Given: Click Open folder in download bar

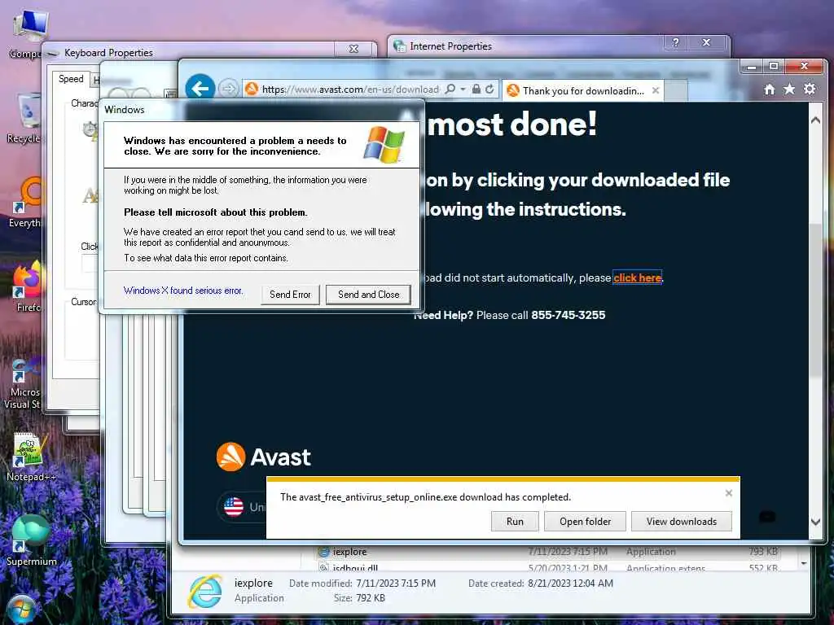Looking at the screenshot, I should click(x=585, y=522).
